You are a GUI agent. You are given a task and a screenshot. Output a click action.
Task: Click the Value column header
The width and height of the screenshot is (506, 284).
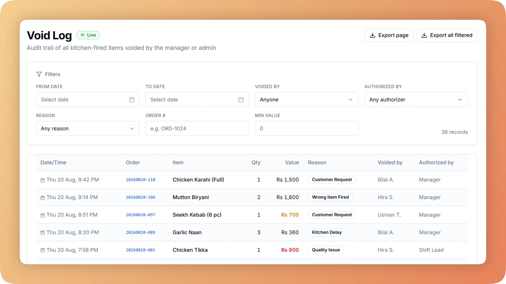click(x=292, y=163)
